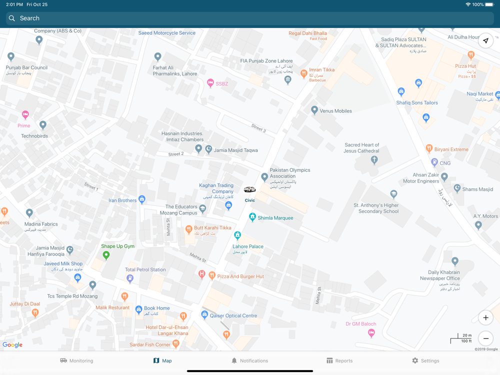
Task: Tap the Sardar Fish Corner restaurant icon
Action: click(175, 344)
